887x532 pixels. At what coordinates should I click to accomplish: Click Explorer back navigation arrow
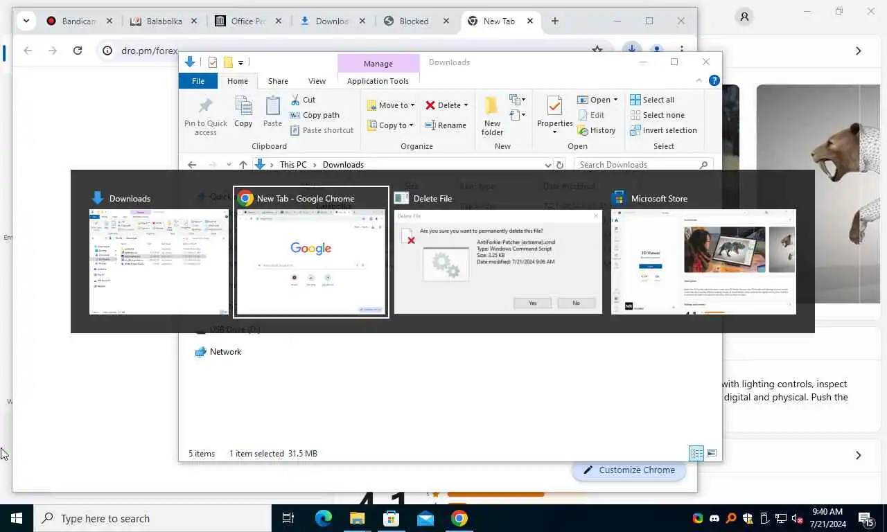(x=192, y=165)
